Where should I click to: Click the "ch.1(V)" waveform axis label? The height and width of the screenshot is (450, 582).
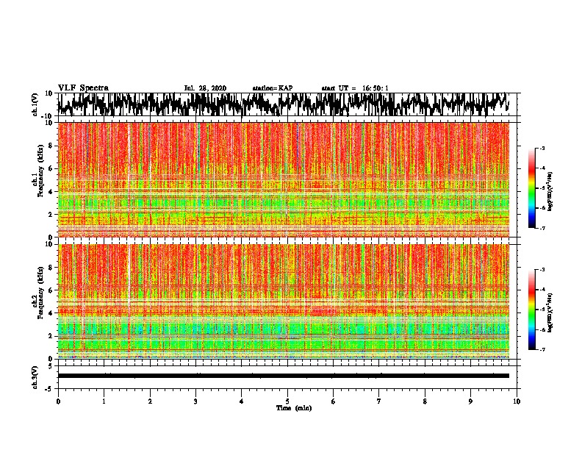[35, 104]
